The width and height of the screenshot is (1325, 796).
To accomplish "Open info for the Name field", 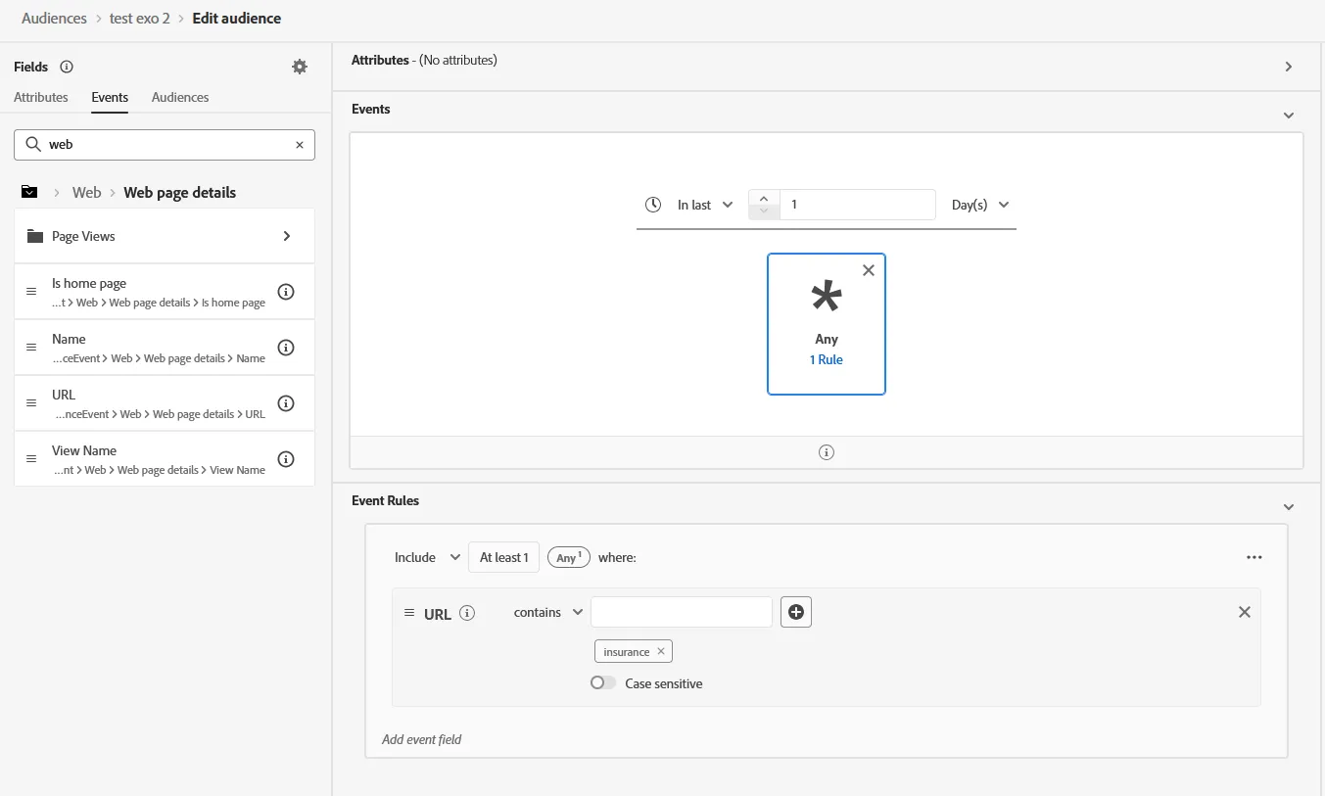I will [x=286, y=348].
